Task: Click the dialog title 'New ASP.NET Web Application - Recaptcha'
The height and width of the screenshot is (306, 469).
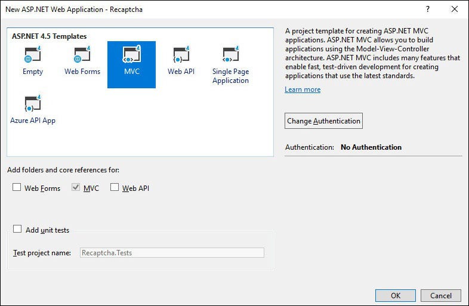Action: tap(74, 10)
